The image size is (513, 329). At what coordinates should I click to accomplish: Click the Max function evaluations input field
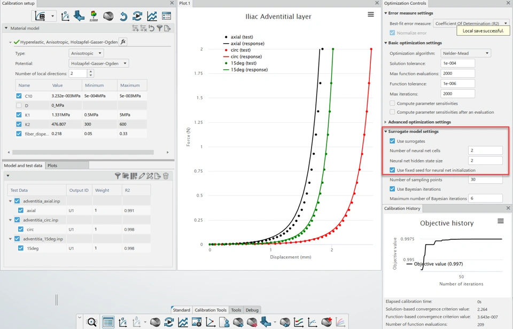[457, 73]
